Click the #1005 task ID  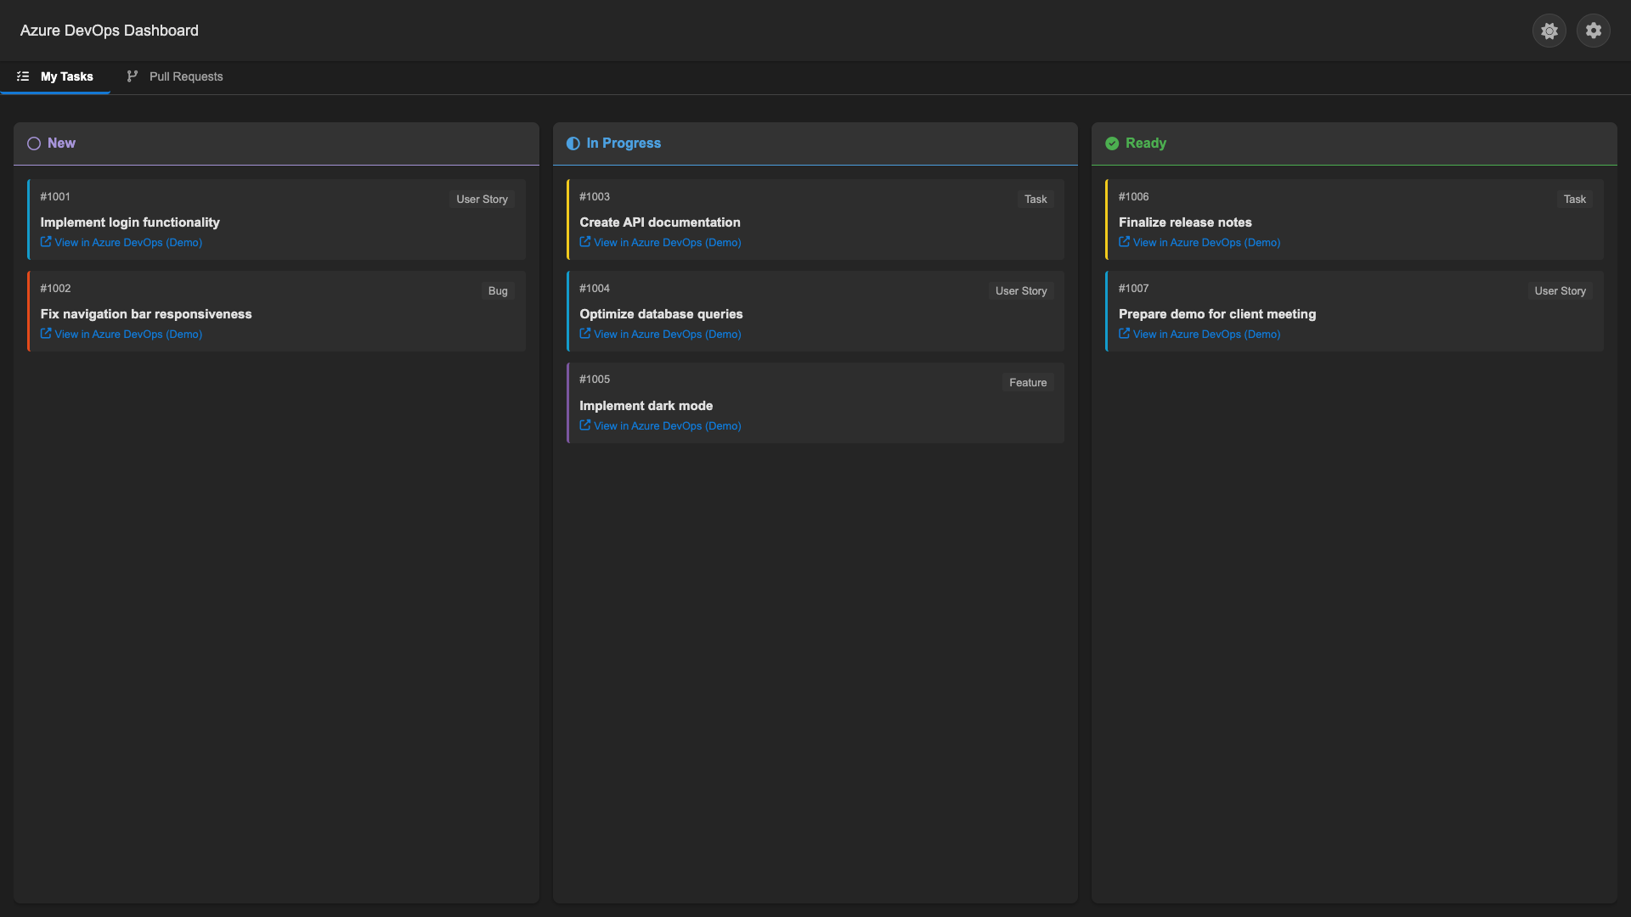595,380
